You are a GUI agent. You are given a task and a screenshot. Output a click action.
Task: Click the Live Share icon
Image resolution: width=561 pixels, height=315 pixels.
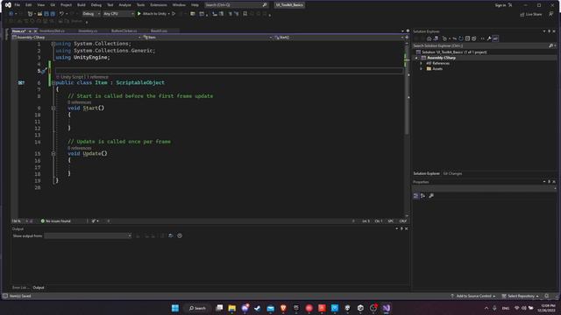(x=522, y=14)
